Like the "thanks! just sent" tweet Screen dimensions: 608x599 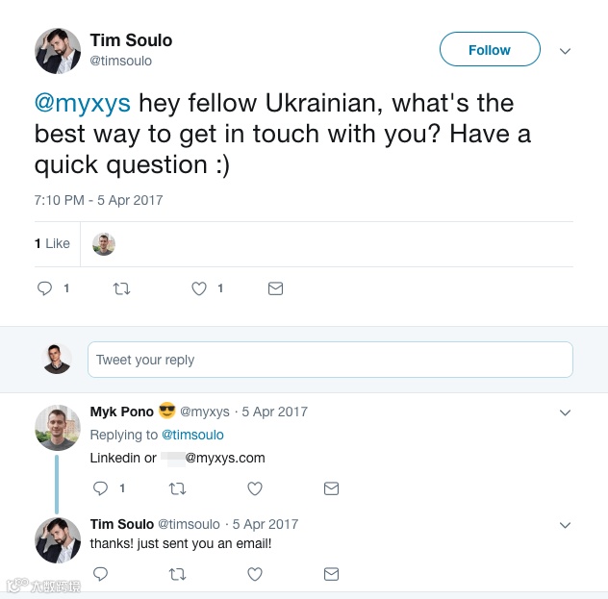pyautogui.click(x=255, y=574)
